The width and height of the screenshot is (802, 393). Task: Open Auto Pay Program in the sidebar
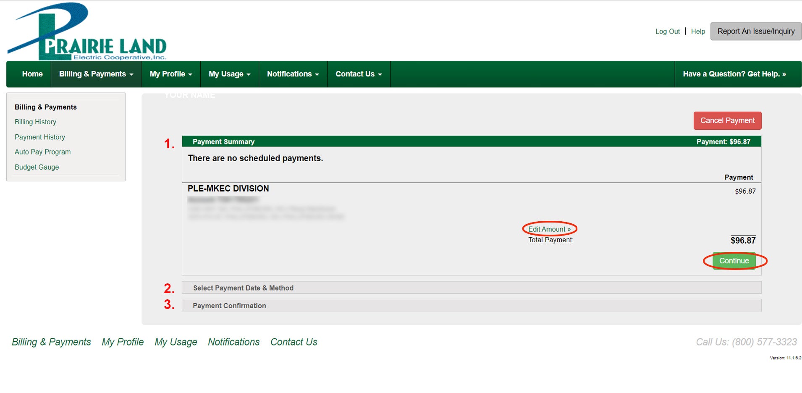42,152
